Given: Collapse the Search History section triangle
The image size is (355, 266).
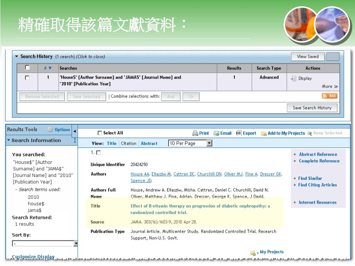Looking at the screenshot, I should pos(17,56).
